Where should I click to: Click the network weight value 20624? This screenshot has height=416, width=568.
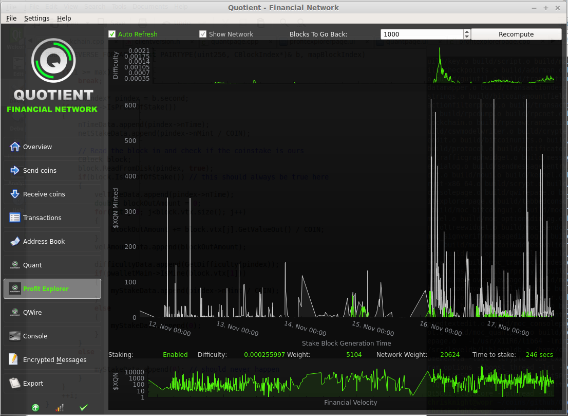coord(450,354)
